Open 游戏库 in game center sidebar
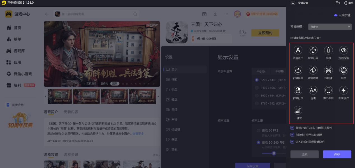 point(19,51)
